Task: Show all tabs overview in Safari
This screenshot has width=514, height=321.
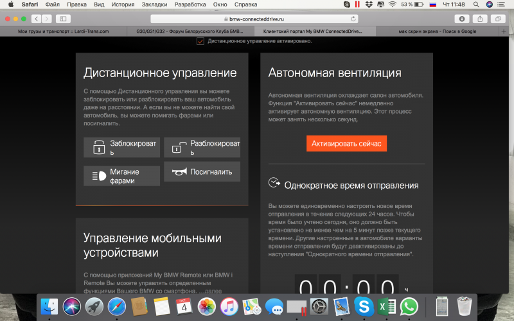Action: [498, 19]
